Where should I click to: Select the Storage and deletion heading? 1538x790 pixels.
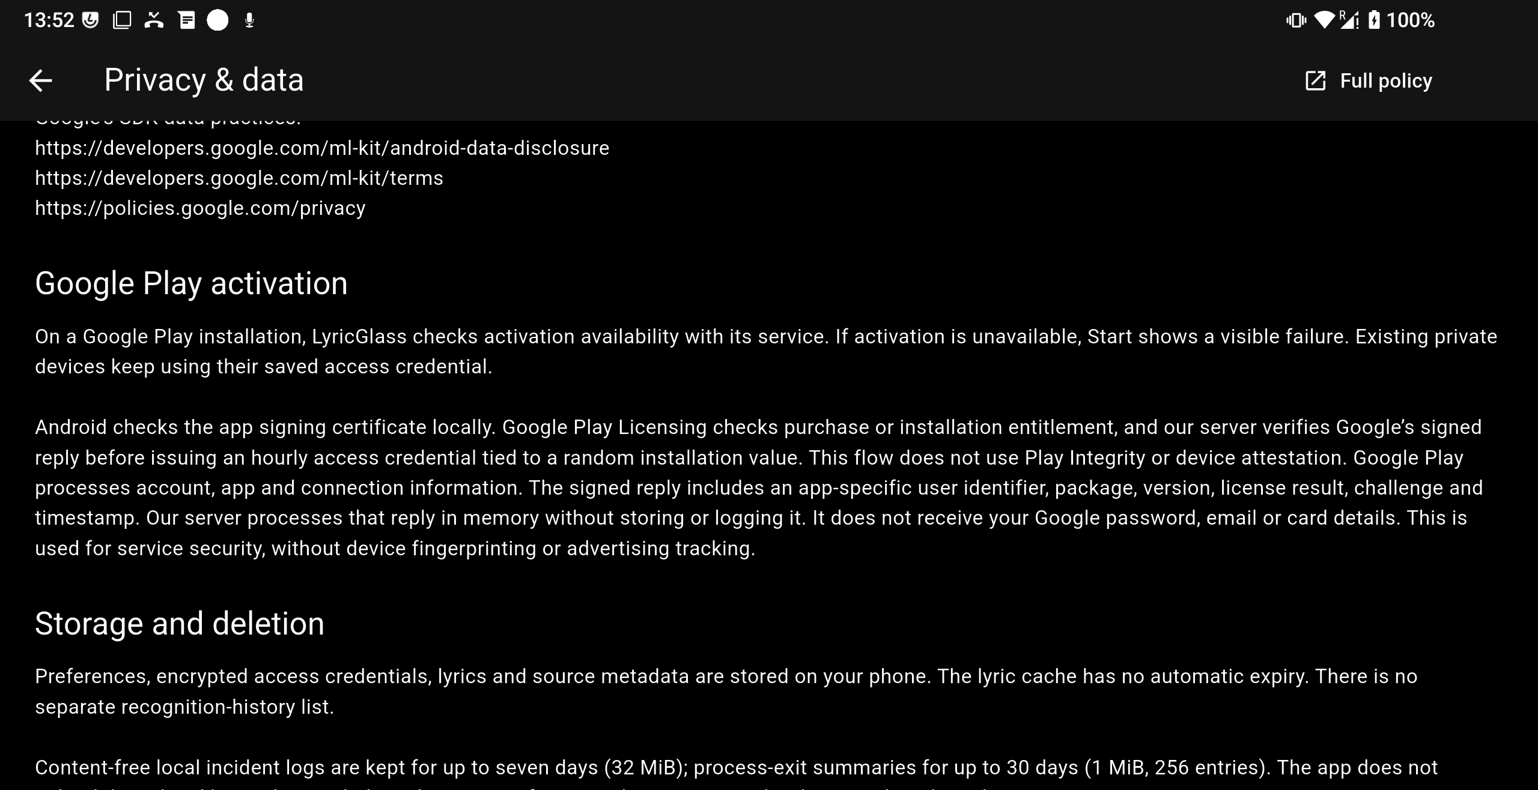pos(180,624)
